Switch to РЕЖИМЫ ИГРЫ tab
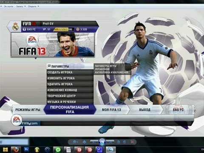 point(28,110)
